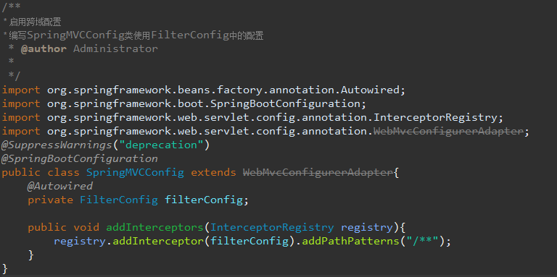Click the import keyword on the Autowired line
The height and width of the screenshot is (277, 557).
point(21,90)
